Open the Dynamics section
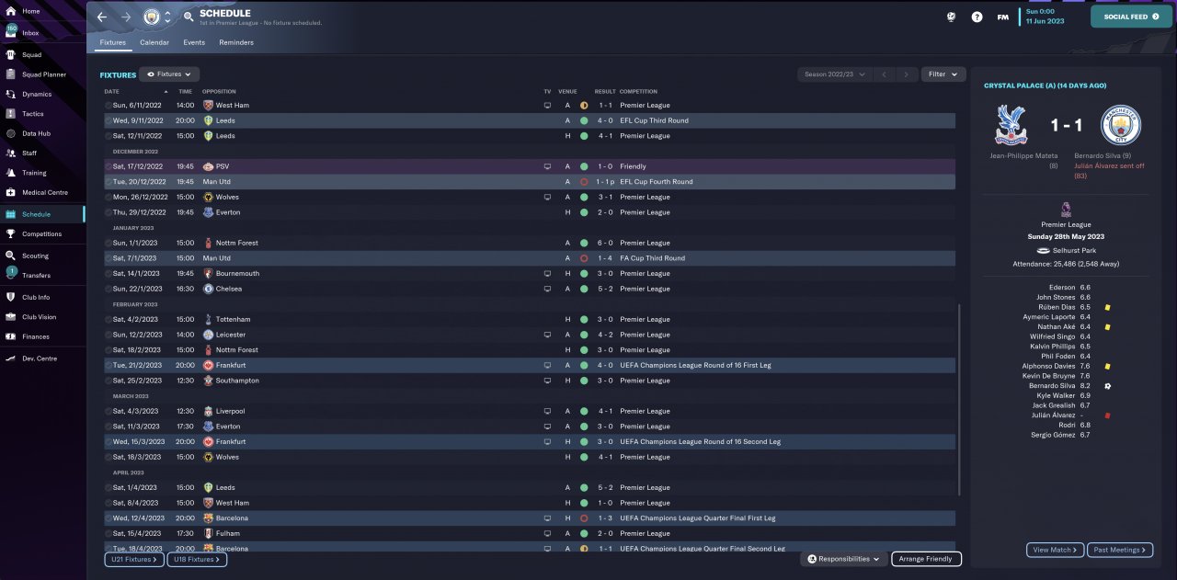This screenshot has height=580, width=1177. tap(41, 94)
